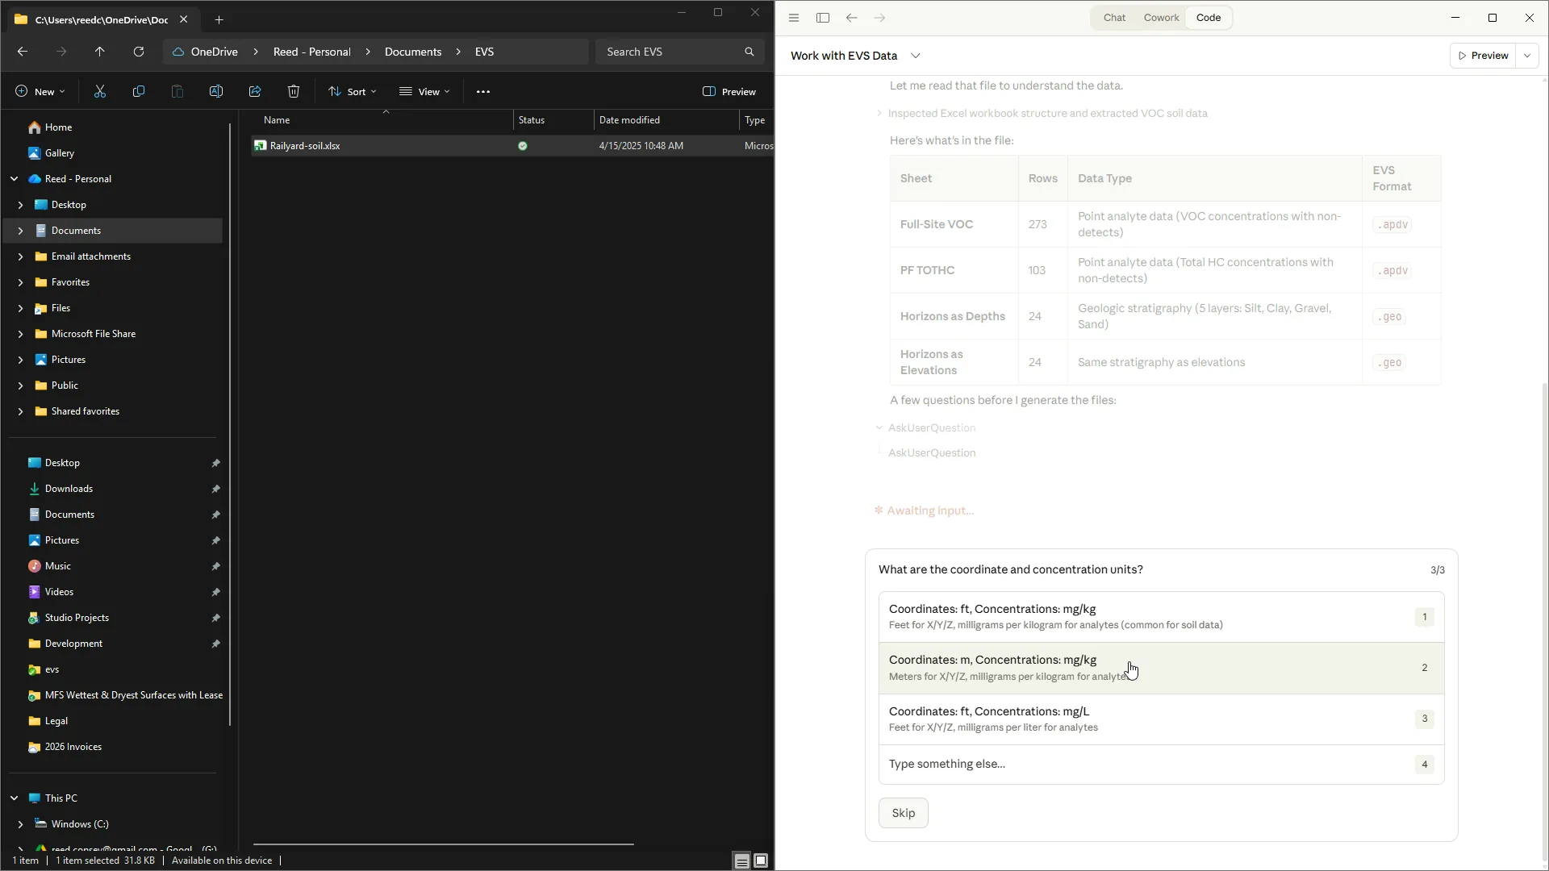Choose option Coordinates: m, Concentrations: mg/kg
This screenshot has height=871, width=1549.
coord(1162,668)
